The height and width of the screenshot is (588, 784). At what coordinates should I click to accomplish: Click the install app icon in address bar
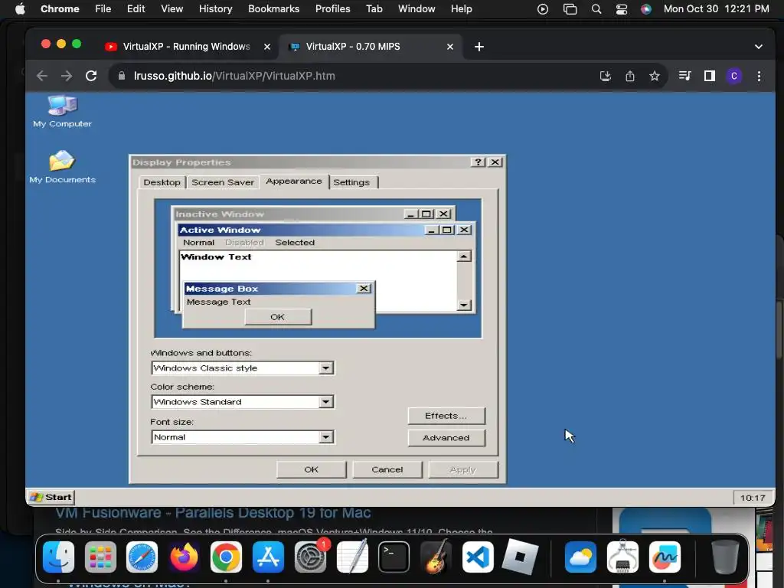pos(606,76)
